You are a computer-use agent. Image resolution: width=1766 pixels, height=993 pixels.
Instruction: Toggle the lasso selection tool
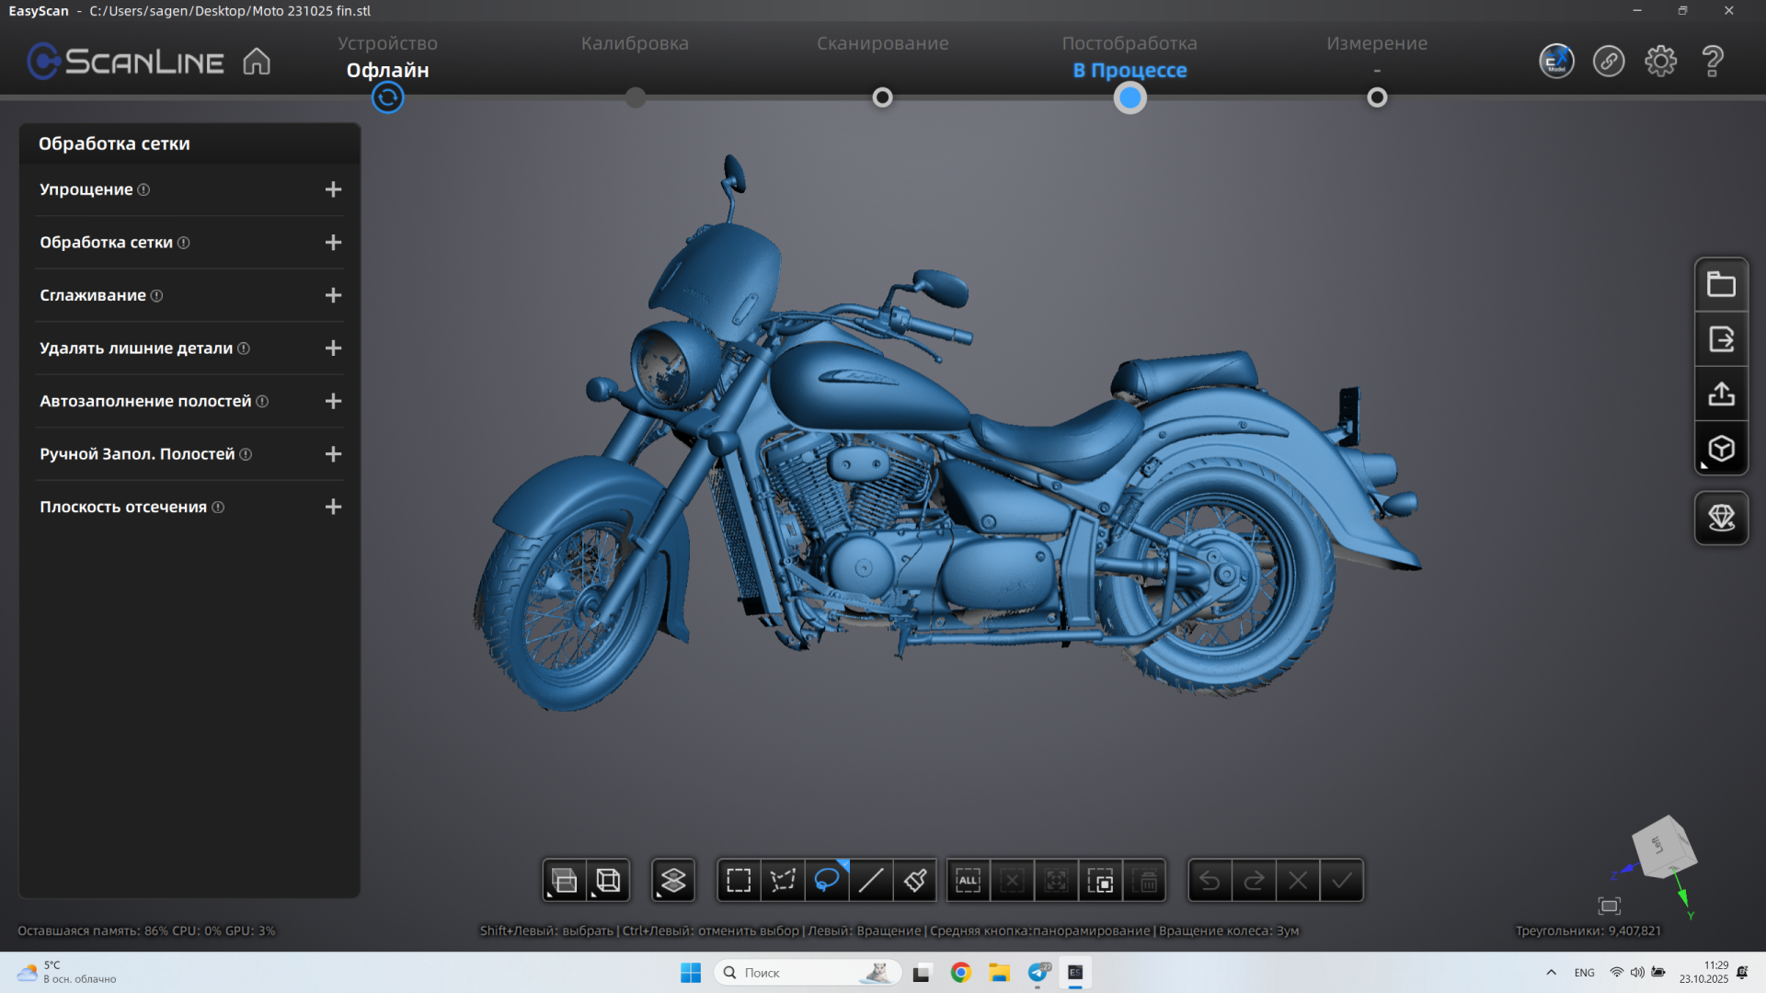pos(827,881)
